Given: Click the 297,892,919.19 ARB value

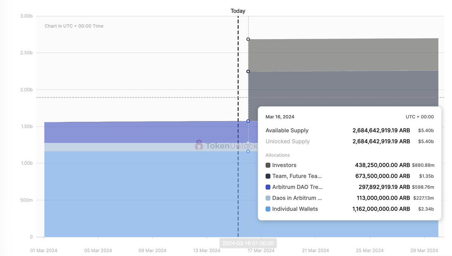Looking at the screenshot, I should 384,187.
